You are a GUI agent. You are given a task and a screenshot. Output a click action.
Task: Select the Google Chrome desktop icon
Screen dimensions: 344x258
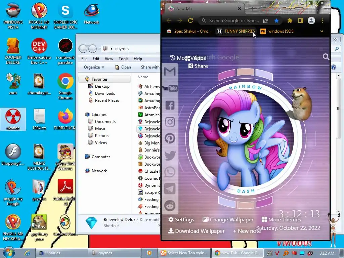coord(65,86)
